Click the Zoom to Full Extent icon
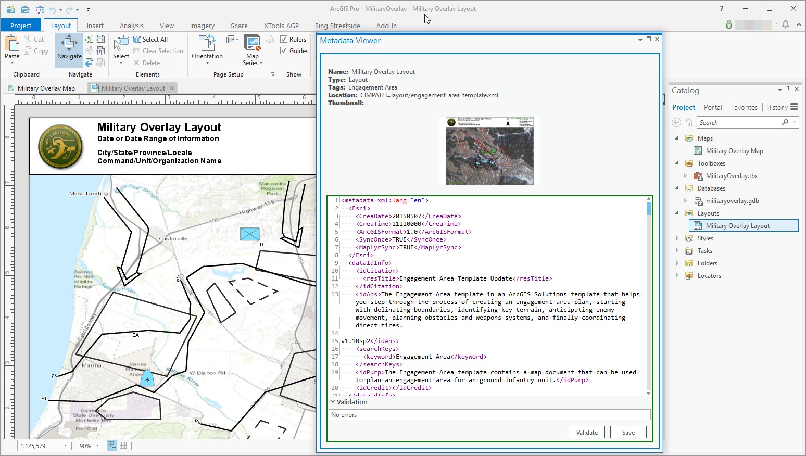 pos(89,40)
